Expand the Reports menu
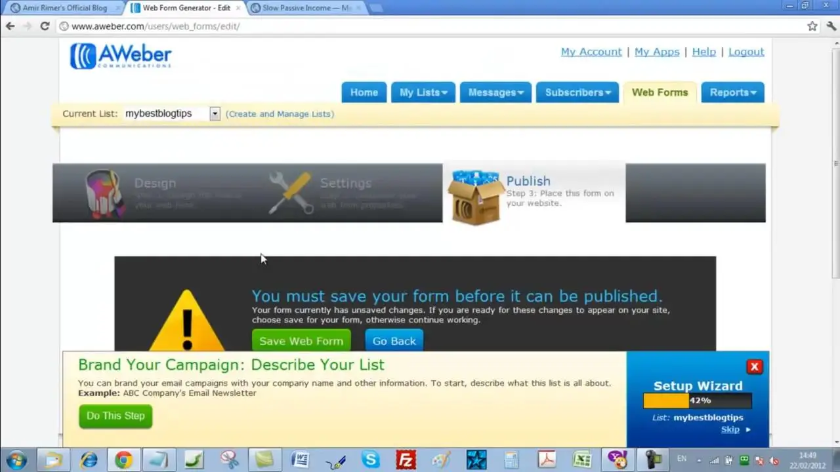This screenshot has height=472, width=840. click(x=732, y=92)
